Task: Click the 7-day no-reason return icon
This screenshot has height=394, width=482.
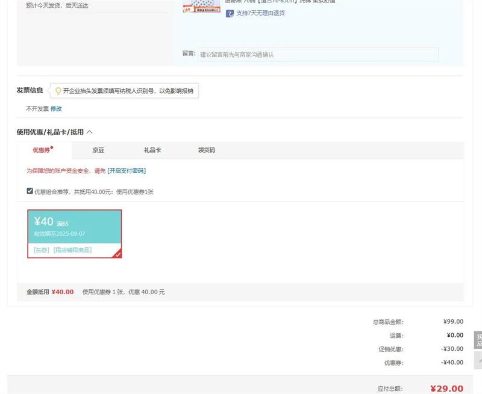Action: coord(230,13)
